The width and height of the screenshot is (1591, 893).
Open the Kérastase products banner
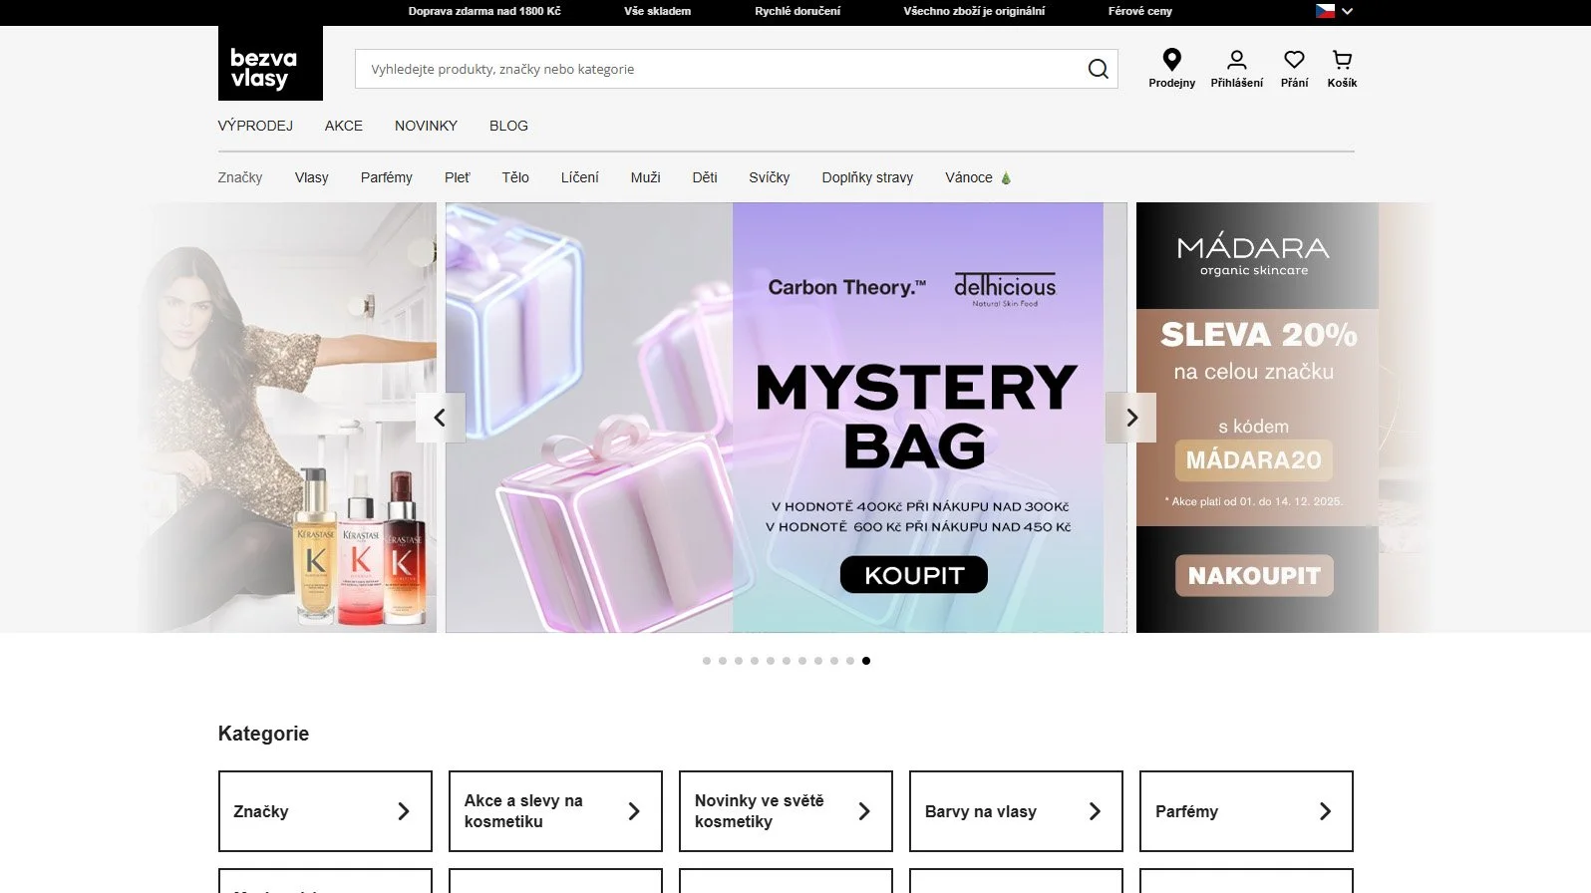[289, 418]
